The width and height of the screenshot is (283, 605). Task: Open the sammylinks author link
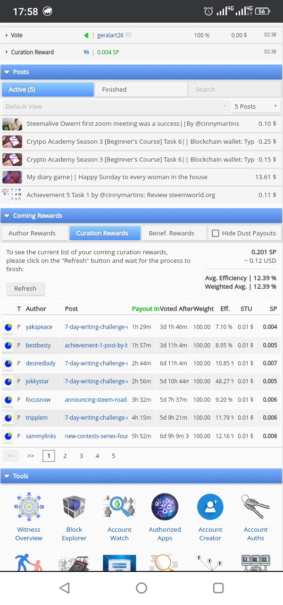[x=41, y=436]
